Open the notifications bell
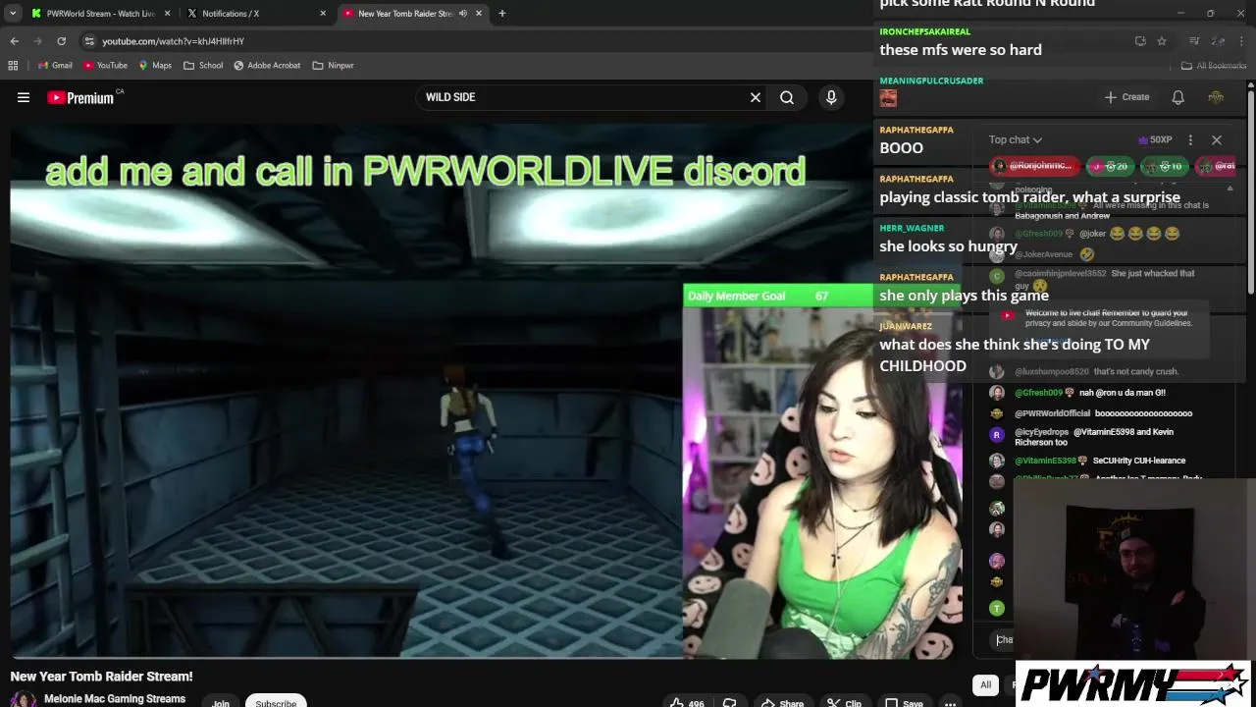Viewport: 1256px width, 707px height. [1177, 97]
